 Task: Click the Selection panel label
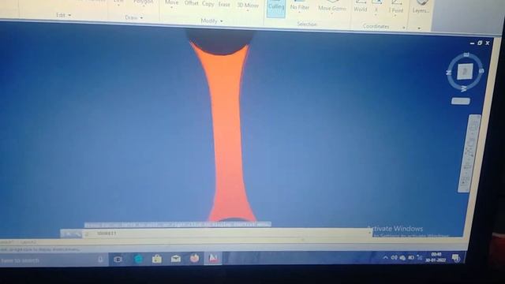pos(307,24)
